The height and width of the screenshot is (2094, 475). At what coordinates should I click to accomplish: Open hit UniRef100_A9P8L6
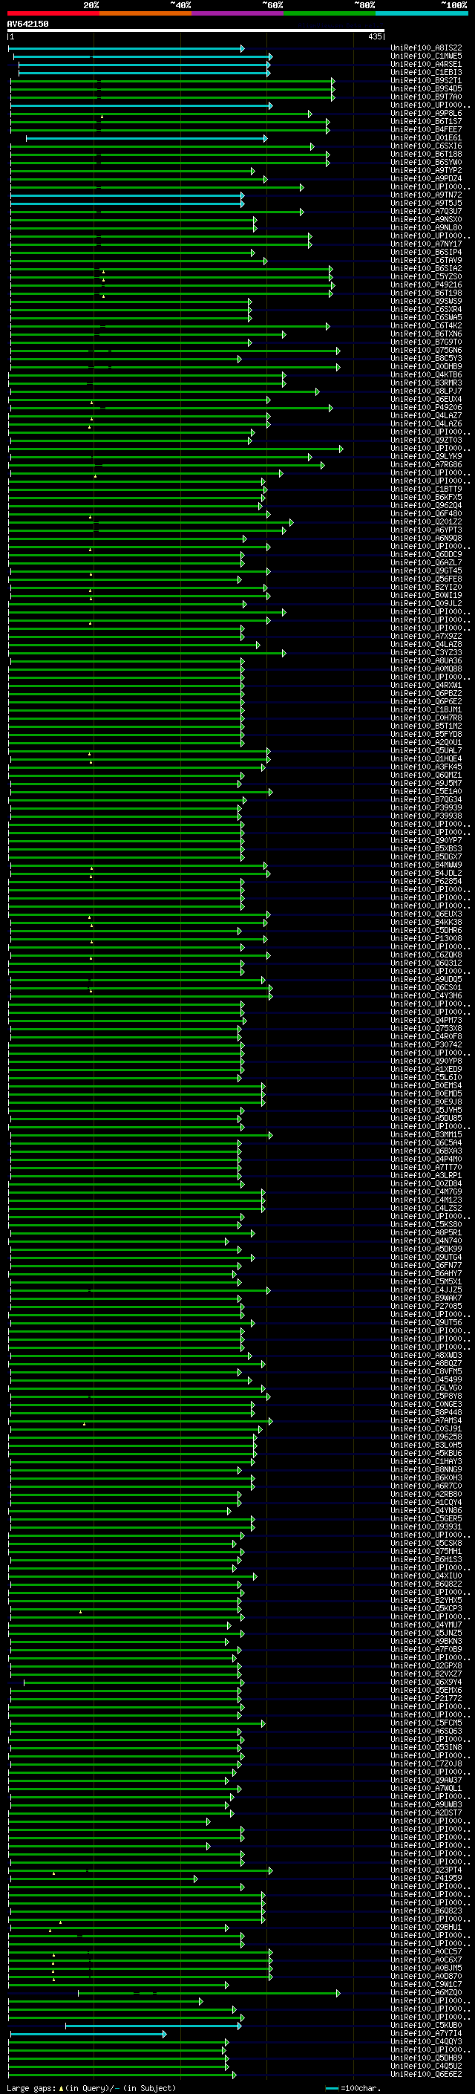[426, 114]
